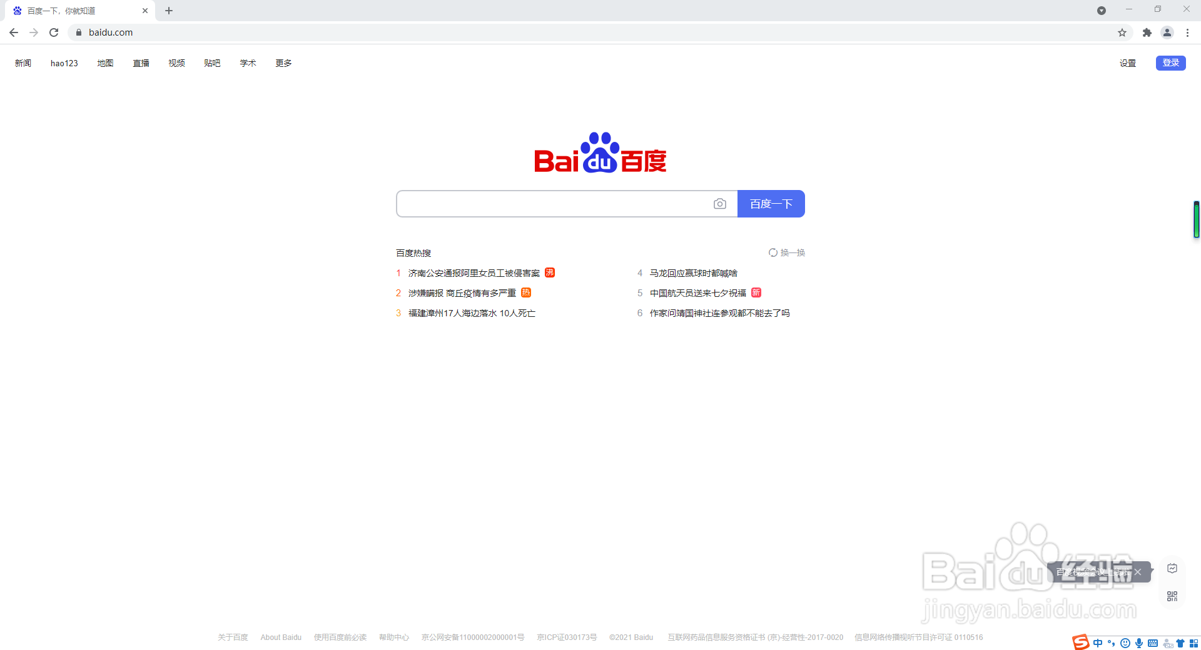Click the 新 badge on fifth hot search

(x=756, y=292)
